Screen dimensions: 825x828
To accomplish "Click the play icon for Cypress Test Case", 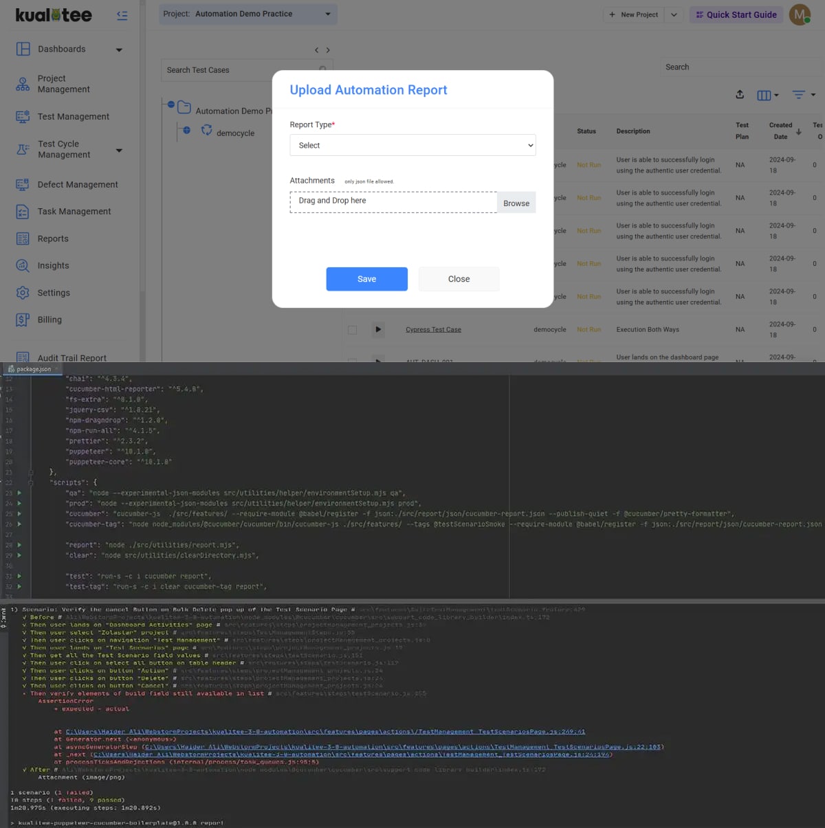I will 378,330.
